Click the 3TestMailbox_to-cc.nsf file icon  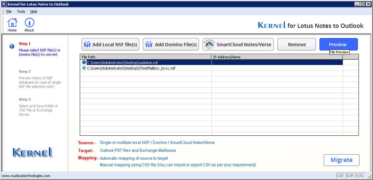(x=84, y=68)
